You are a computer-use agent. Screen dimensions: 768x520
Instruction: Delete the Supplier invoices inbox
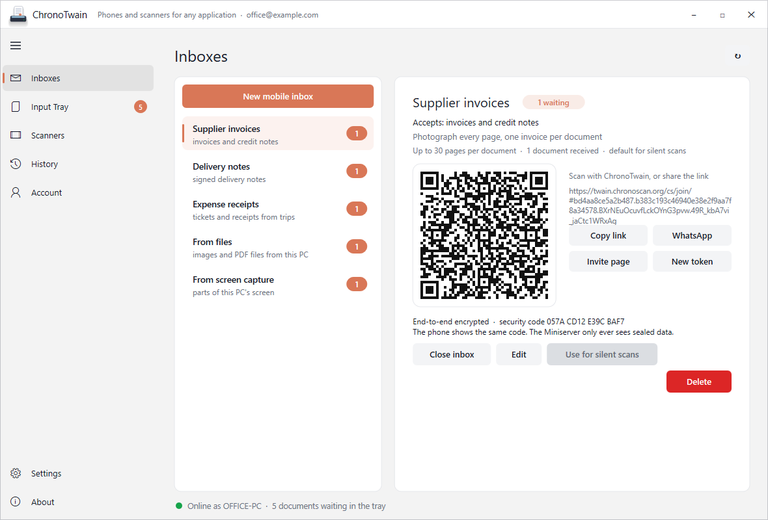698,382
